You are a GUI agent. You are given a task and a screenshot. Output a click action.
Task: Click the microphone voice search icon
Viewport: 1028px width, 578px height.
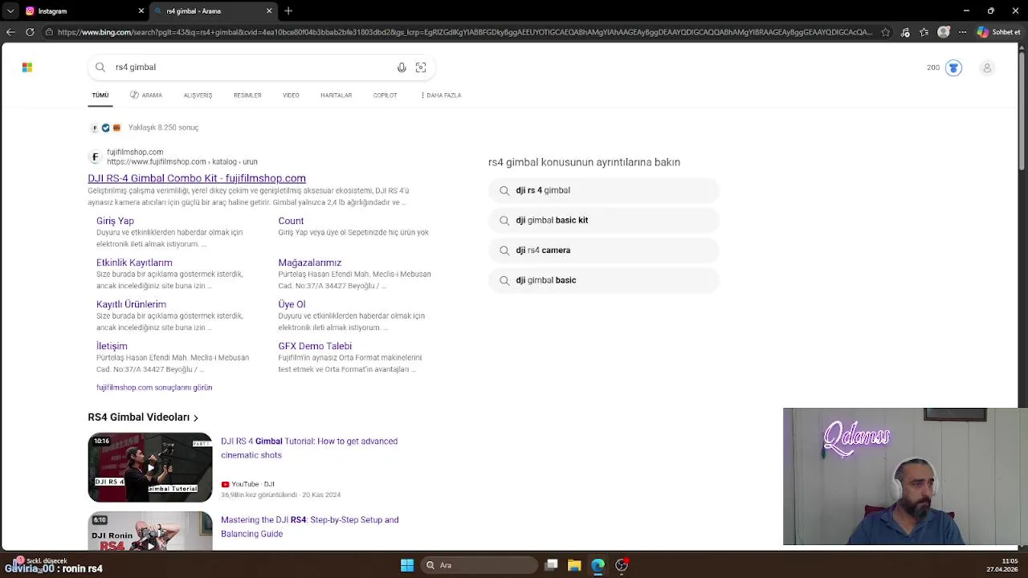402,67
